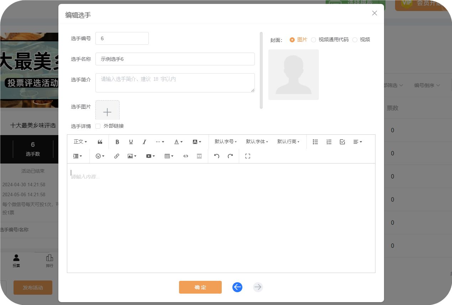Insert a hyperlink with the link icon

[x=117, y=156]
